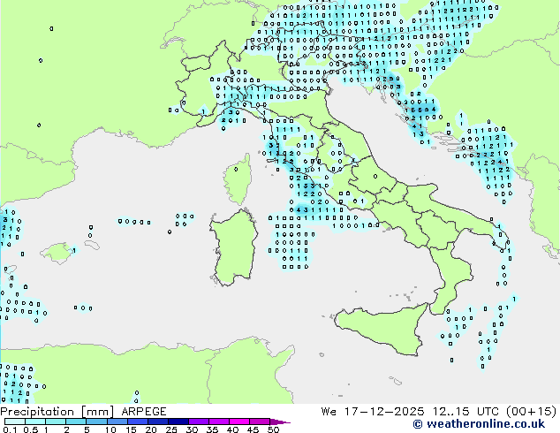Click the weatheronline.co.uk copyright text
Viewport: 560px width, 433px height.
(479, 424)
